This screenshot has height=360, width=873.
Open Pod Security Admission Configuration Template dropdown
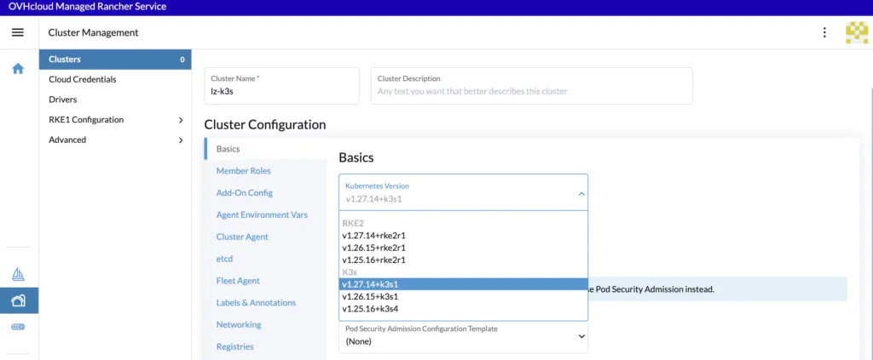click(463, 337)
